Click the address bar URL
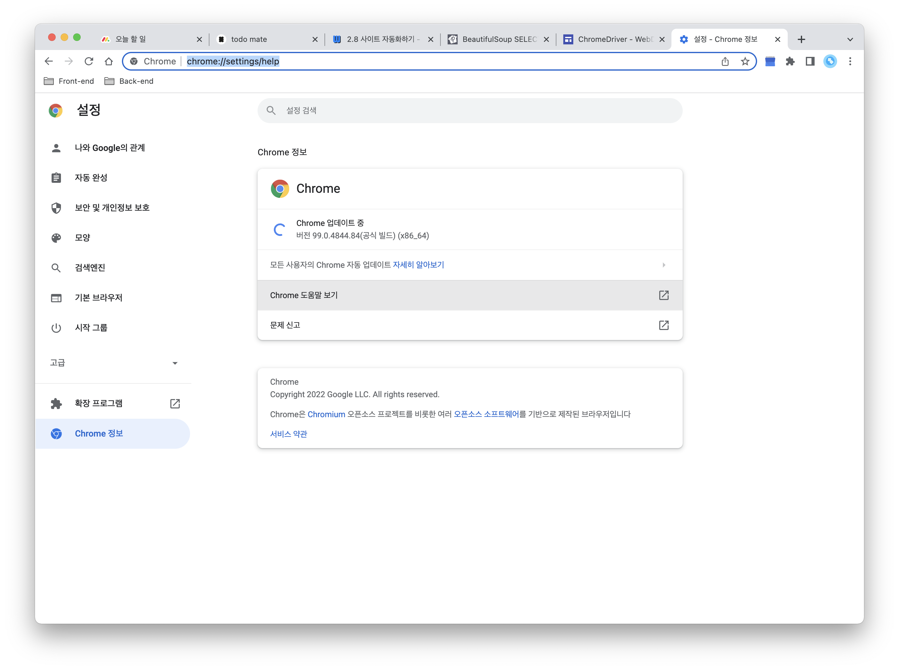The height and width of the screenshot is (670, 899). point(233,61)
